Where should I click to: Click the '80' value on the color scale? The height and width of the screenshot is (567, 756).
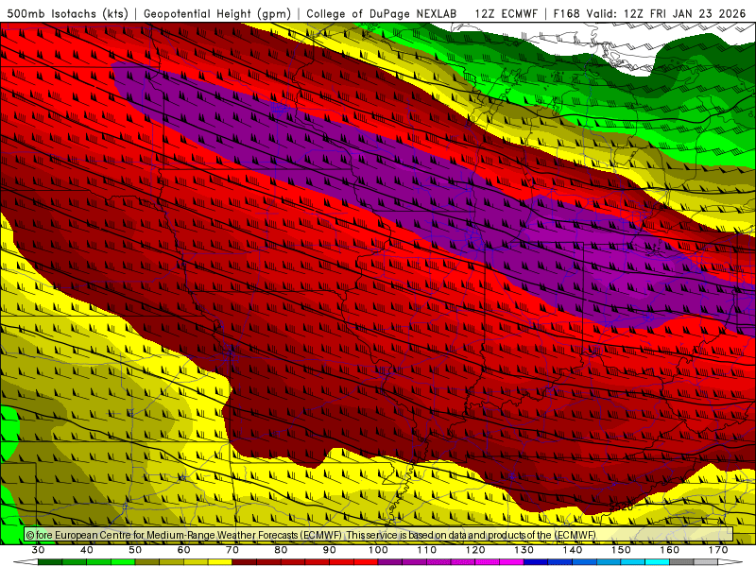point(281,550)
